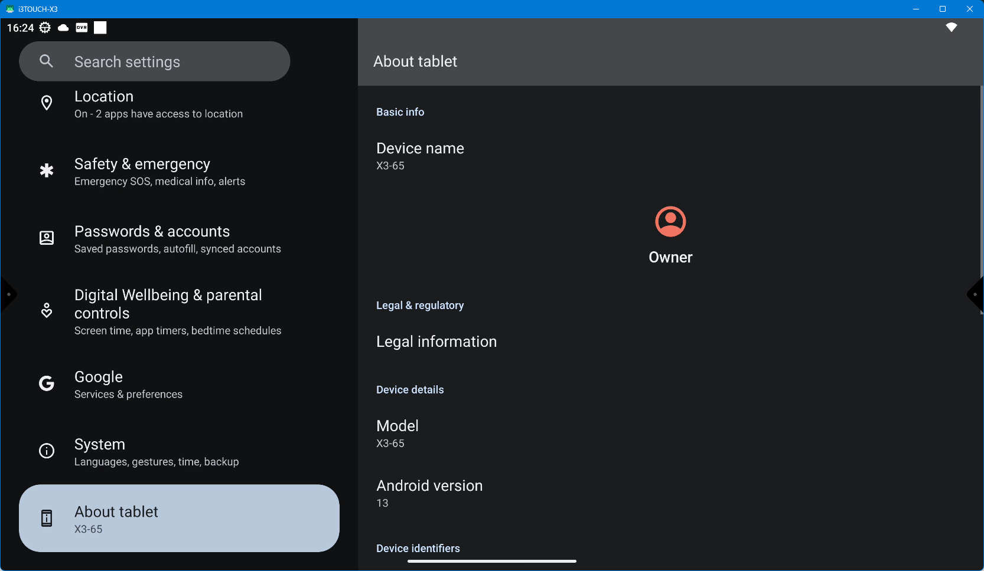Screen dimensions: 984x571
Task: Expand the left edge side-panel arrow
Action: [8, 294]
